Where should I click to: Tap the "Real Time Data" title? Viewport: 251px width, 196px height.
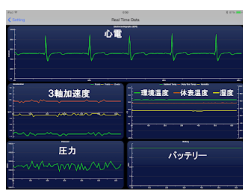pos(125,20)
